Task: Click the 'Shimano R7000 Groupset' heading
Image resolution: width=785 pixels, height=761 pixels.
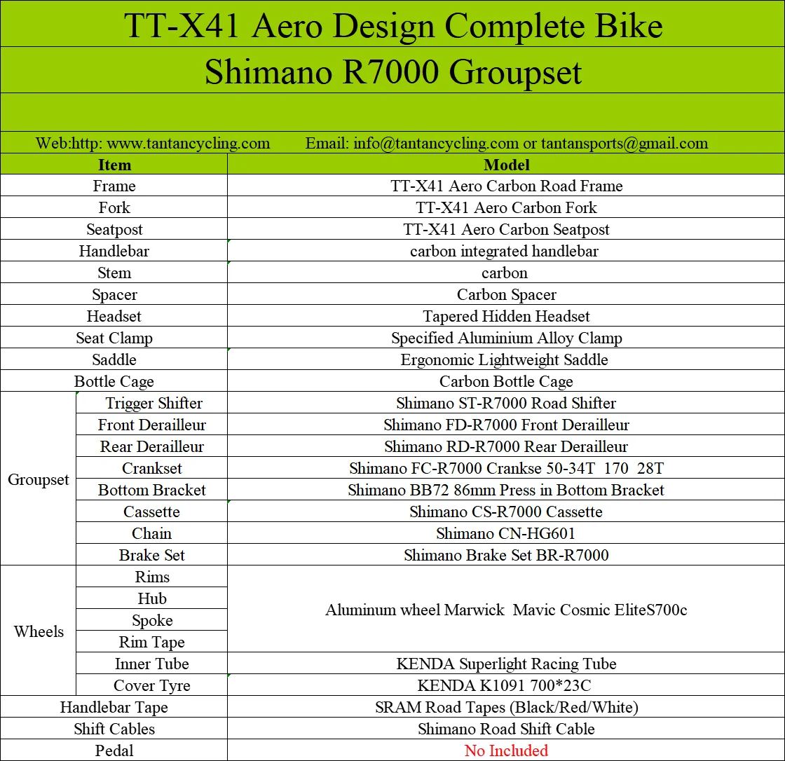Action: click(x=393, y=72)
